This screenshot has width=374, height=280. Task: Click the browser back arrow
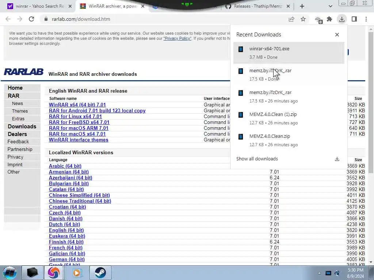point(8,19)
